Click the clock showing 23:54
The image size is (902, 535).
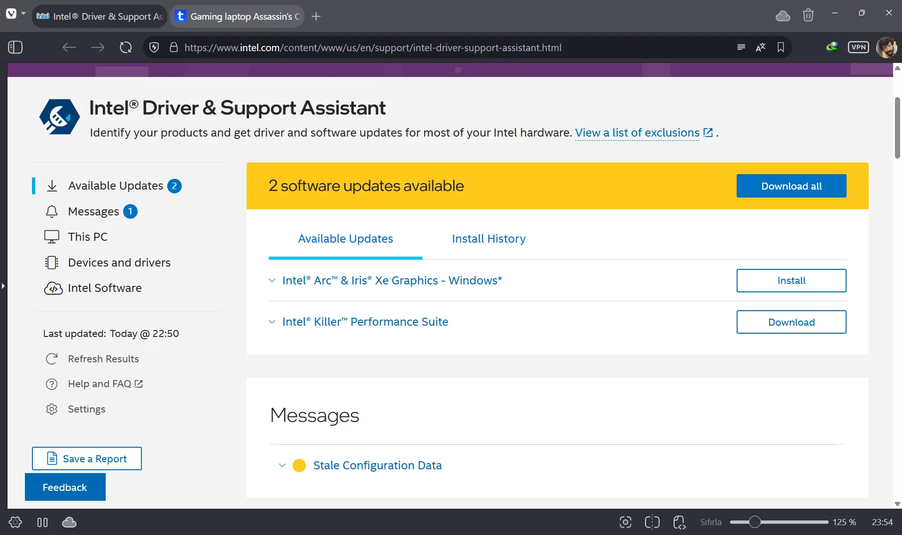tap(882, 522)
